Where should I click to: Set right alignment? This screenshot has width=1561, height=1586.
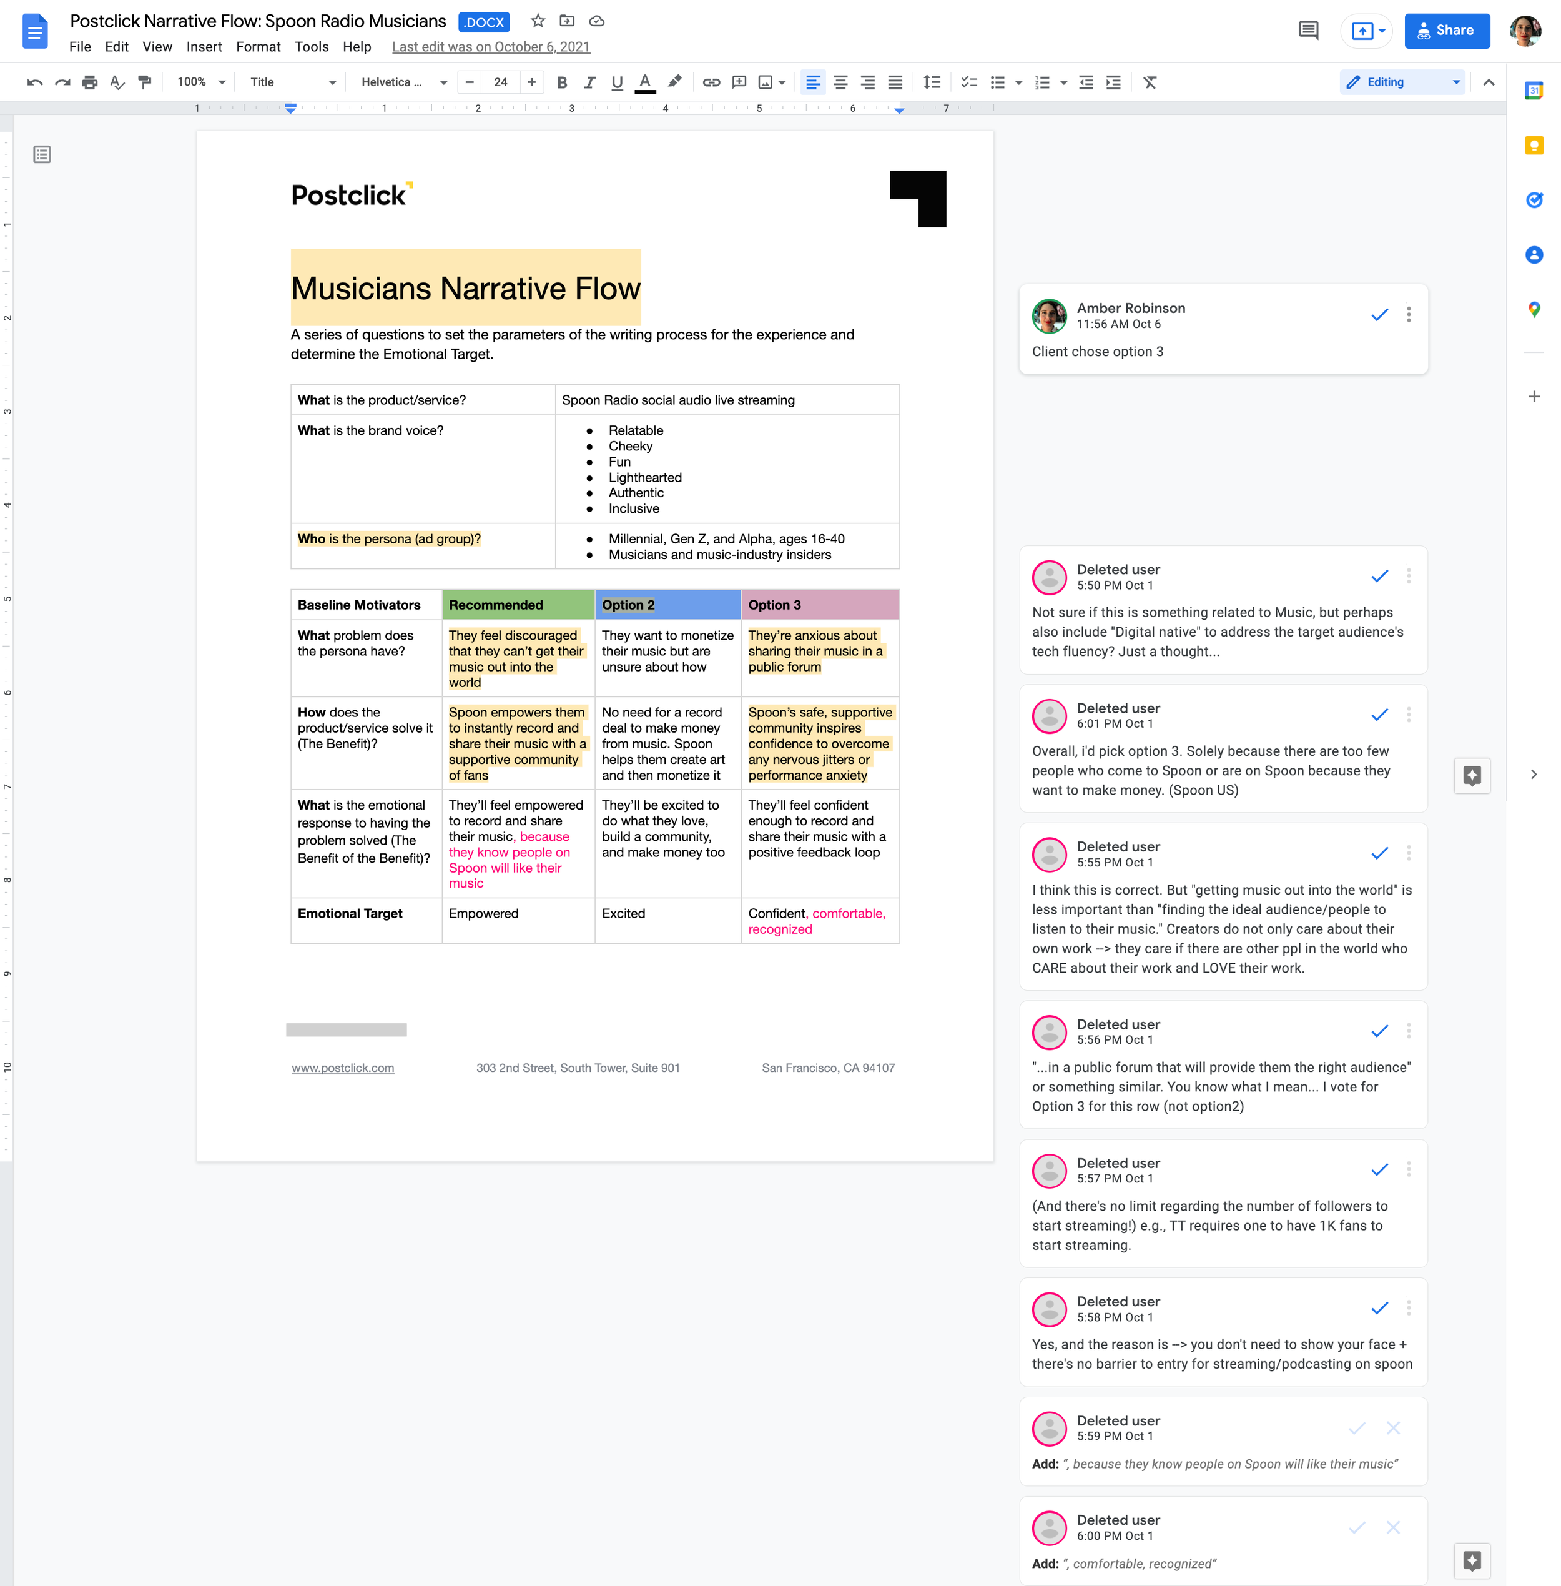tap(867, 82)
